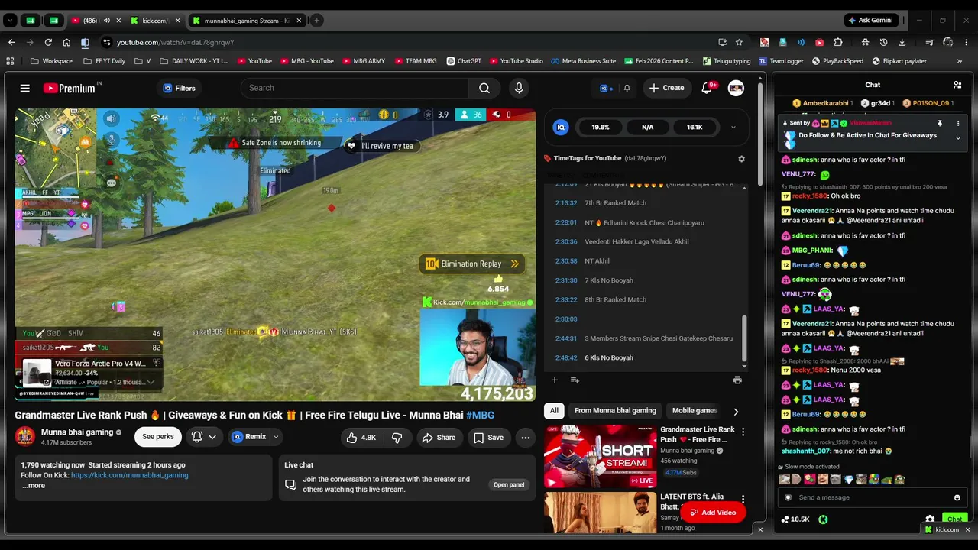This screenshot has height=550, width=978.
Task: Print the TimeTags list
Action: point(737,380)
